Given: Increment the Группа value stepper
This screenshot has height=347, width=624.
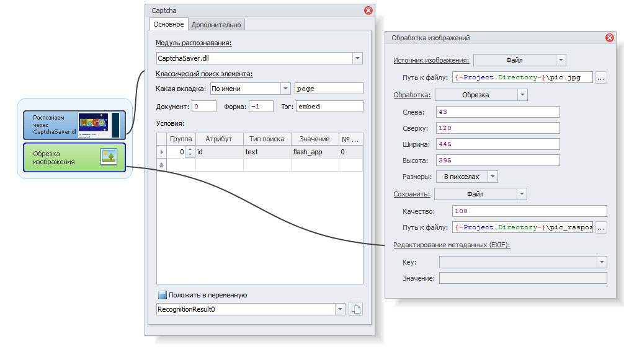Looking at the screenshot, I should click(x=190, y=149).
